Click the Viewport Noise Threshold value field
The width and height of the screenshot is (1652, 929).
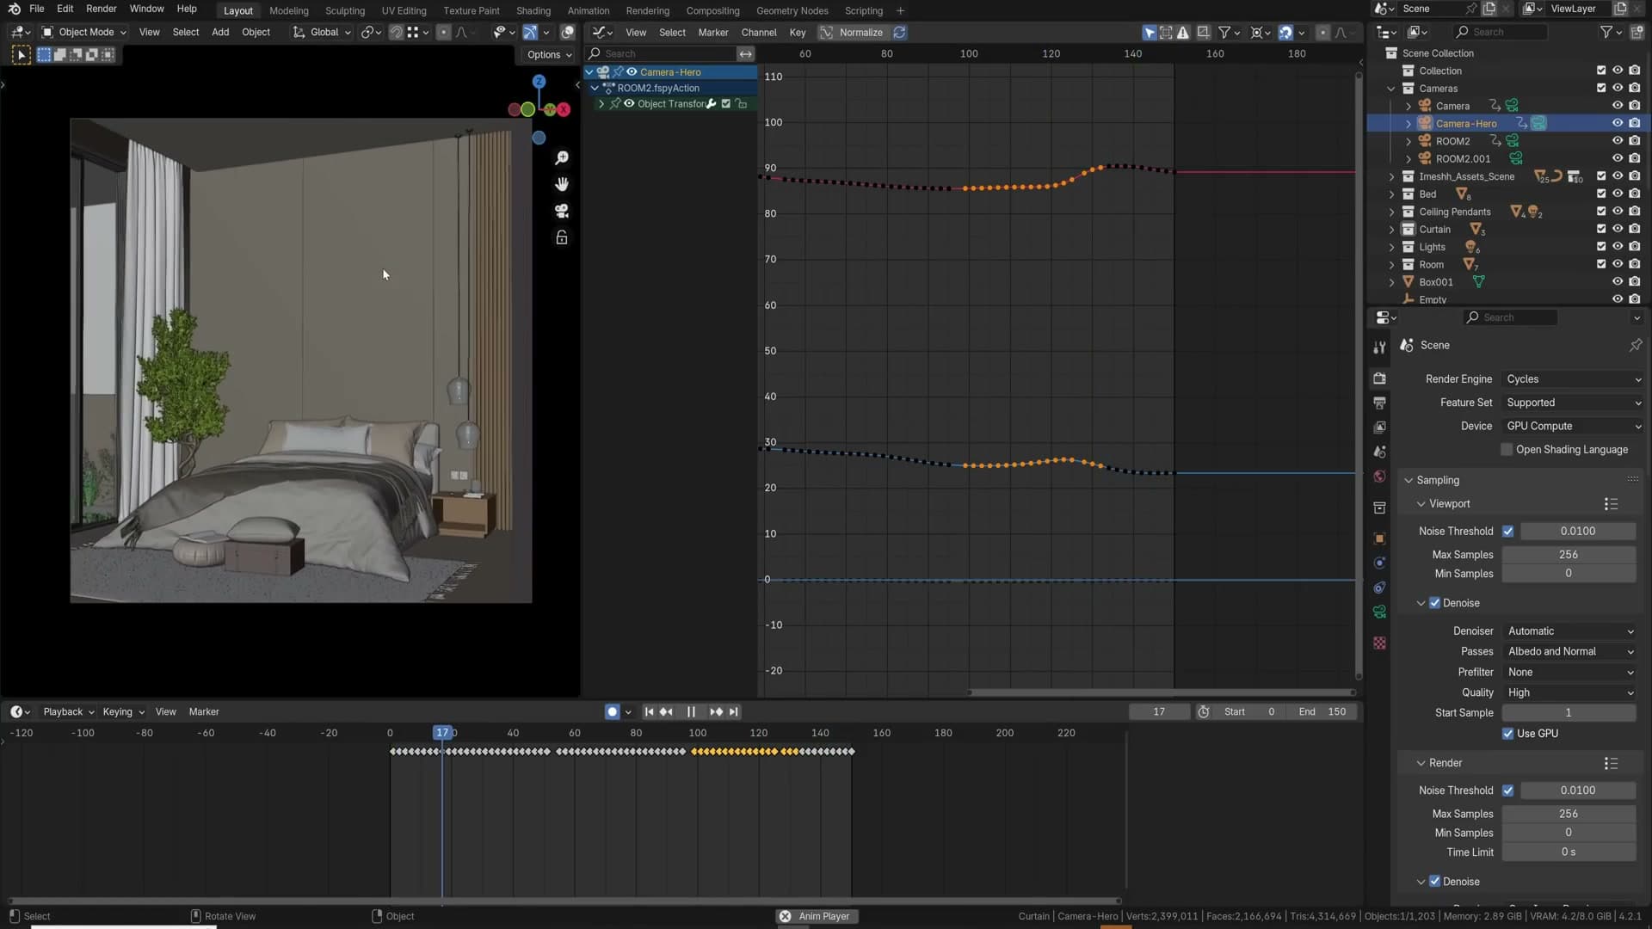(1577, 532)
